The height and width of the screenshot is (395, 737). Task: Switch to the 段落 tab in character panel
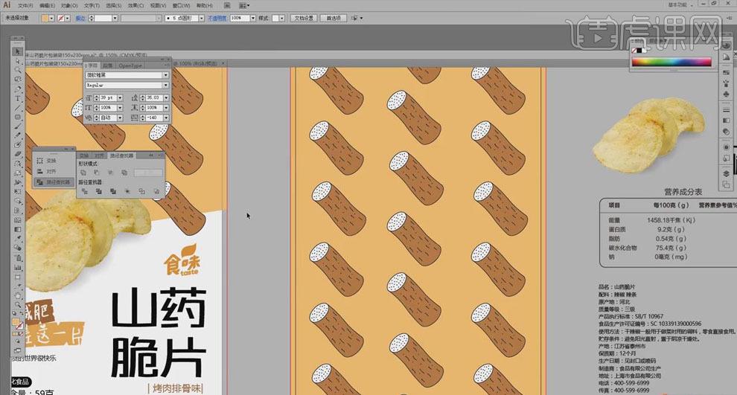coord(108,65)
